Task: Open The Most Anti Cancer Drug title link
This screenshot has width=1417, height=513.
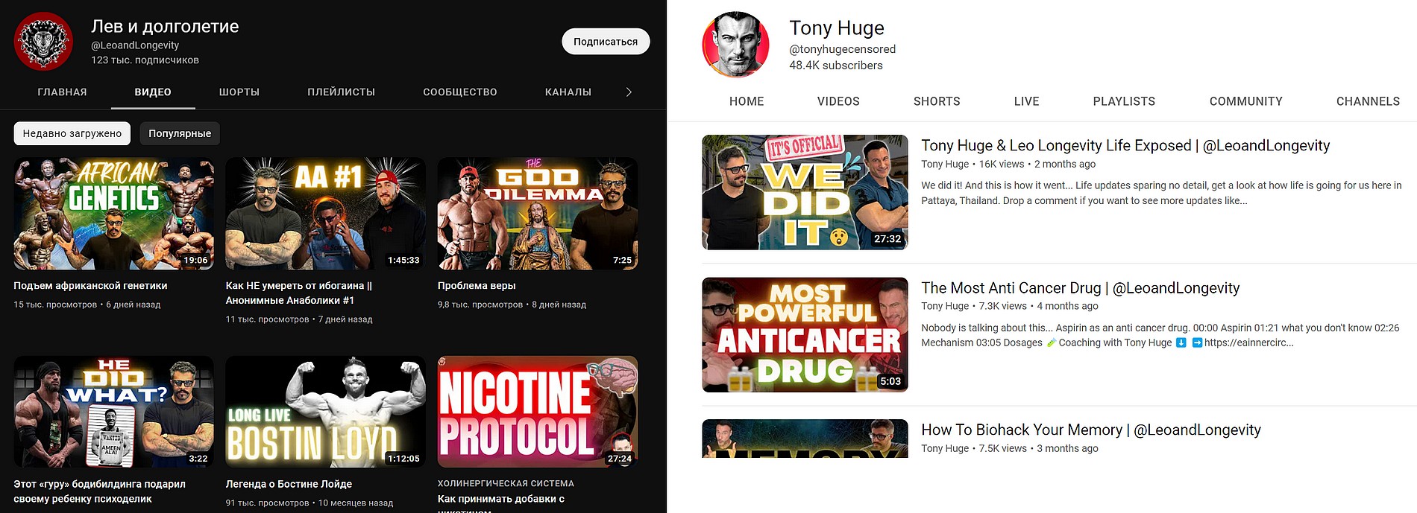Action: (x=1080, y=288)
